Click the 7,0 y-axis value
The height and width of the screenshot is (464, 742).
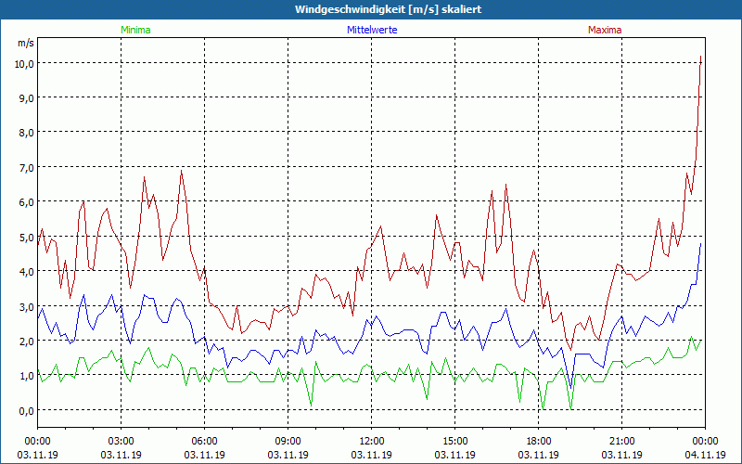[x=27, y=168]
